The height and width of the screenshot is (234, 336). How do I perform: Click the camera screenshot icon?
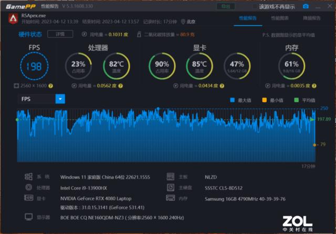point(306,6)
